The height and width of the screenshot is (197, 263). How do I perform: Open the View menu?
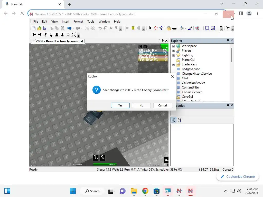coord(54,22)
